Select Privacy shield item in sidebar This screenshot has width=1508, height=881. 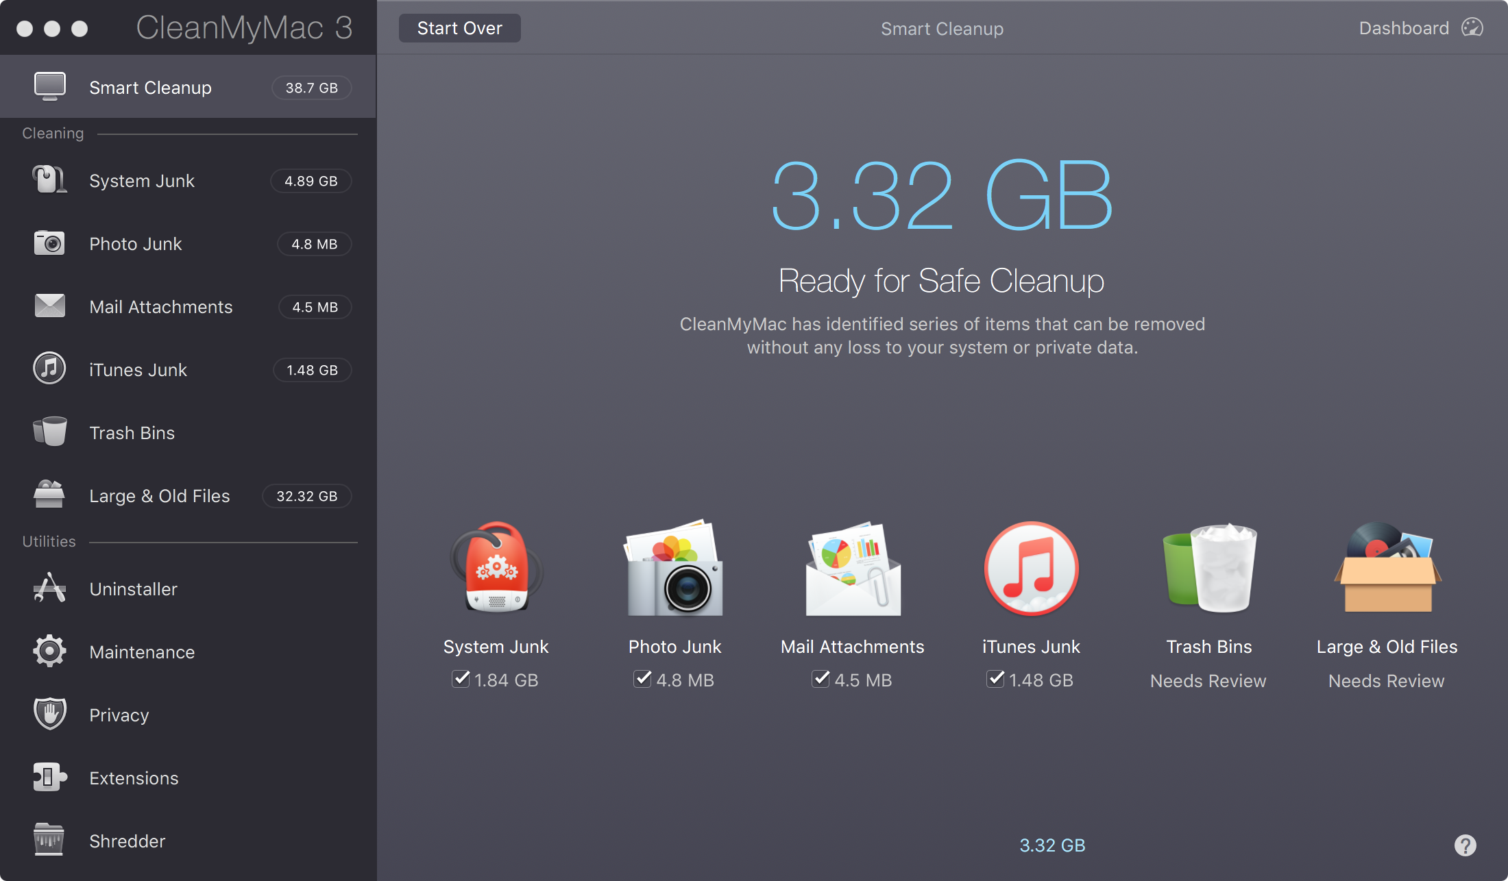[119, 715]
